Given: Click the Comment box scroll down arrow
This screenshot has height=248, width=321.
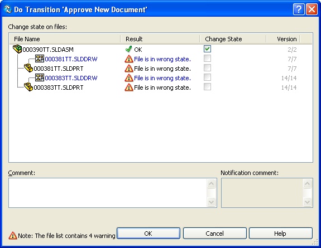Looking at the screenshot, I should click(x=211, y=202).
